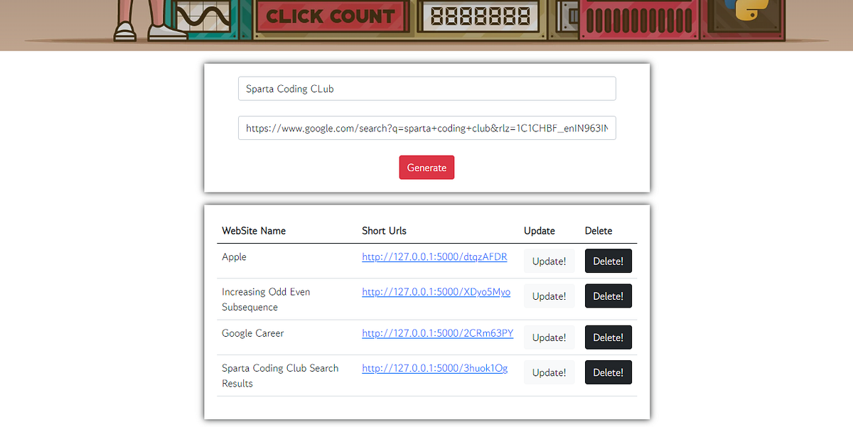Click the Short Urls column header
The height and width of the screenshot is (427, 853).
[384, 230]
